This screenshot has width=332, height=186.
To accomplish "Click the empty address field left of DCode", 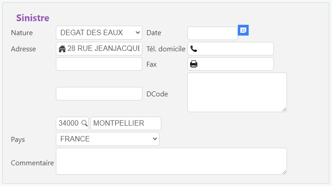I will tap(99, 94).
